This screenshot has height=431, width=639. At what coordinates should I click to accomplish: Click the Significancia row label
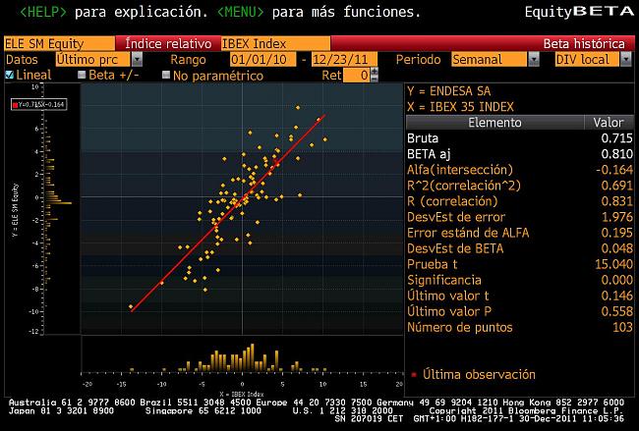pos(444,280)
